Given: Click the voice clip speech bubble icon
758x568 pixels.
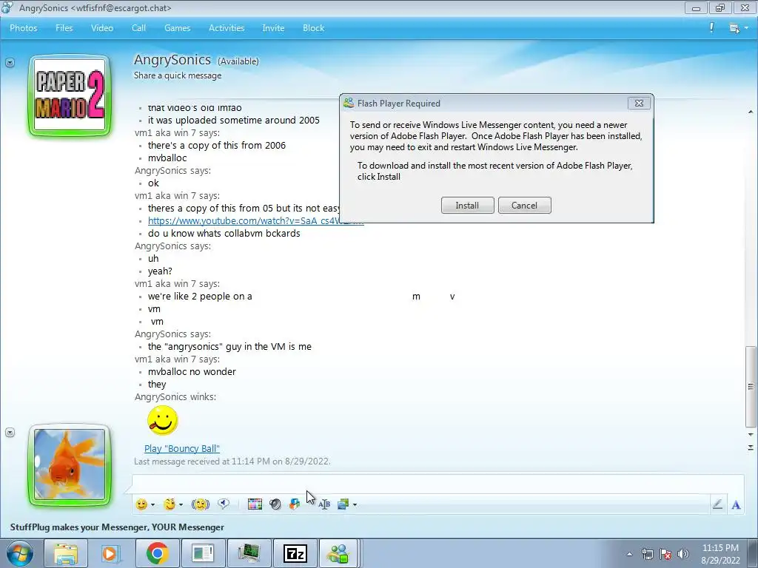Looking at the screenshot, I should coord(224,504).
